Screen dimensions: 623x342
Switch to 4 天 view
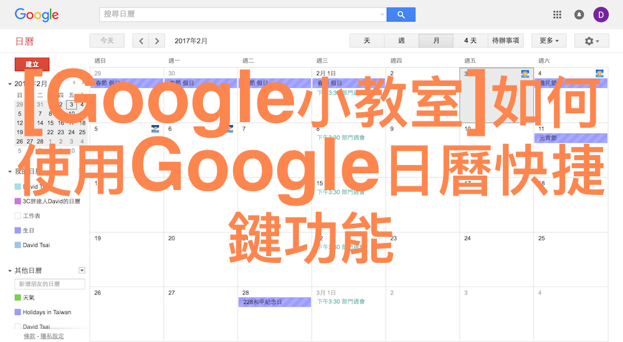(470, 40)
